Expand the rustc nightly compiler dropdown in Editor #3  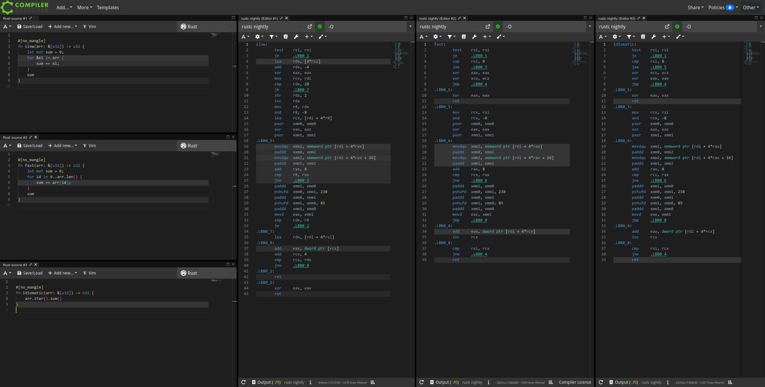click(628, 27)
